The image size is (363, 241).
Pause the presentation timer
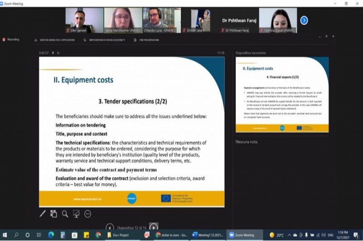pyautogui.click(x=53, y=53)
